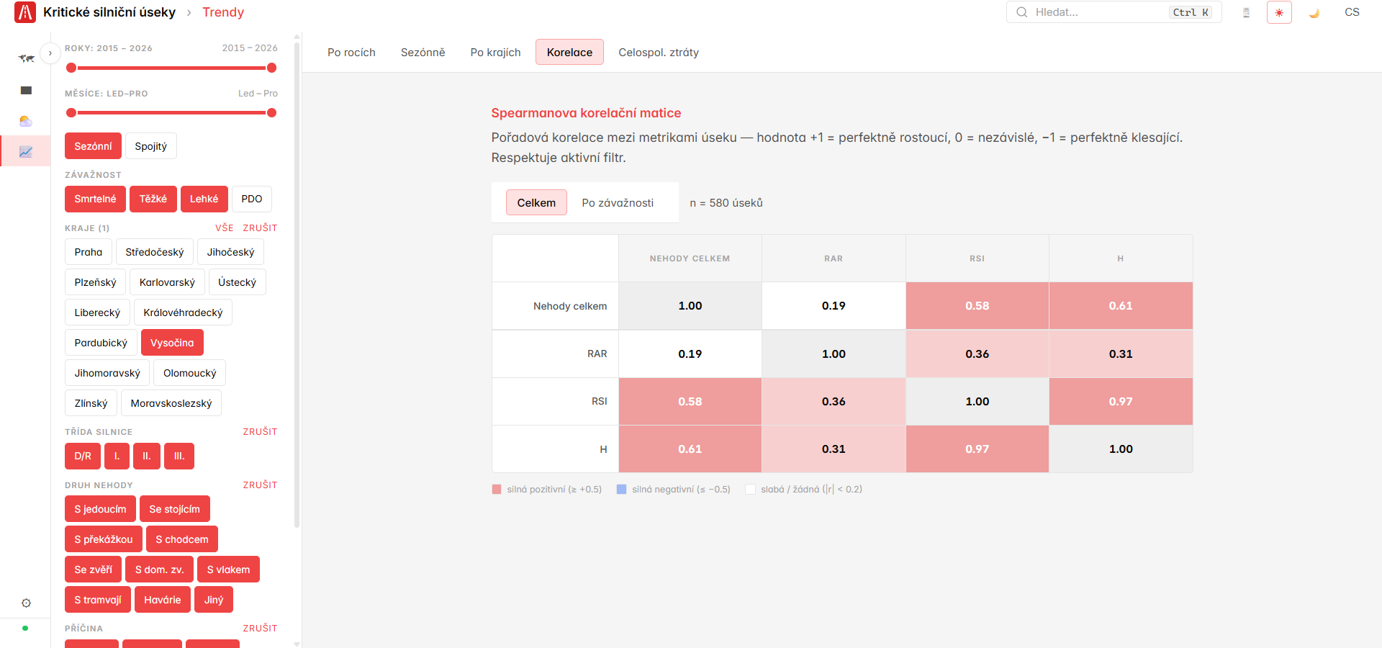This screenshot has height=648, width=1382.
Task: Toggle the S jedoucím accident type
Action: 100,509
